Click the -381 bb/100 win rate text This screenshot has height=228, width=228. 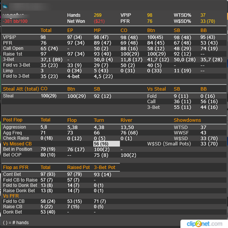15,21
